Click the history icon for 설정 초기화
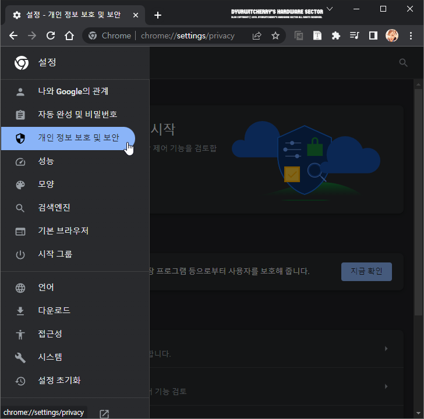This screenshot has width=424, height=419. coord(20,381)
